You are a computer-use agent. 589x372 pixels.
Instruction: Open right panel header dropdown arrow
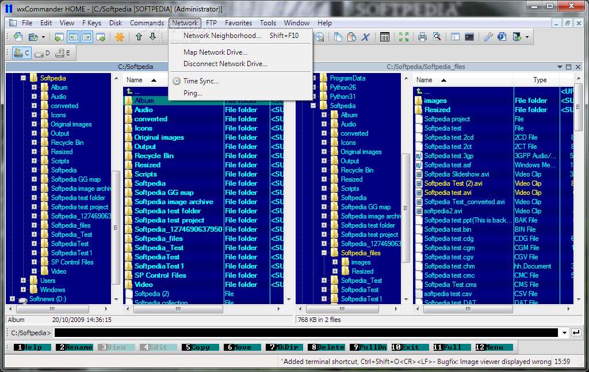pos(560,67)
